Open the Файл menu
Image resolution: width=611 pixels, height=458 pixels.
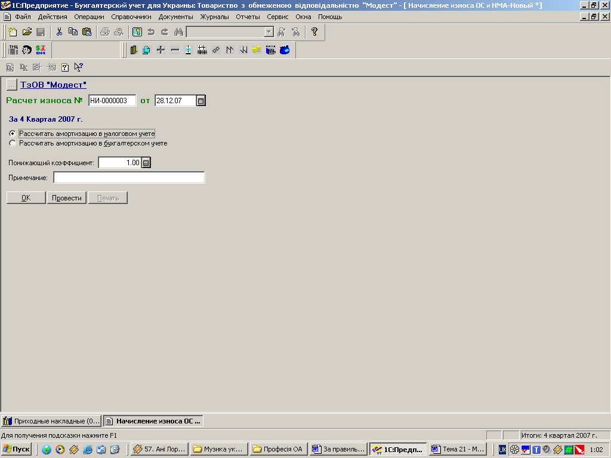(23, 17)
